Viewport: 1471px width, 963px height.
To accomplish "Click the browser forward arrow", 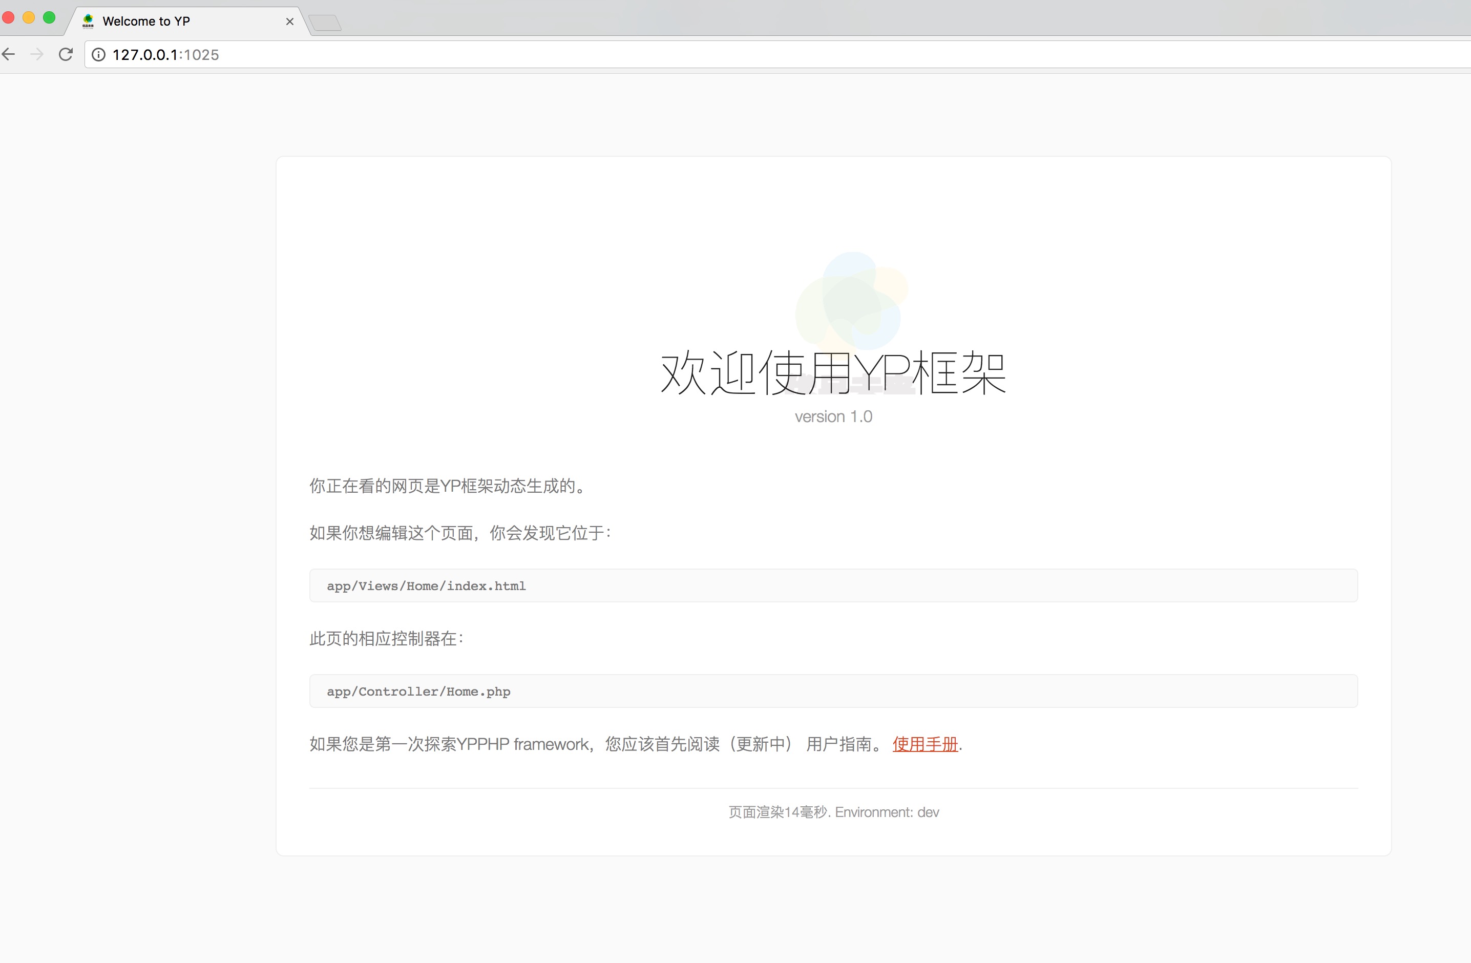I will [x=37, y=54].
